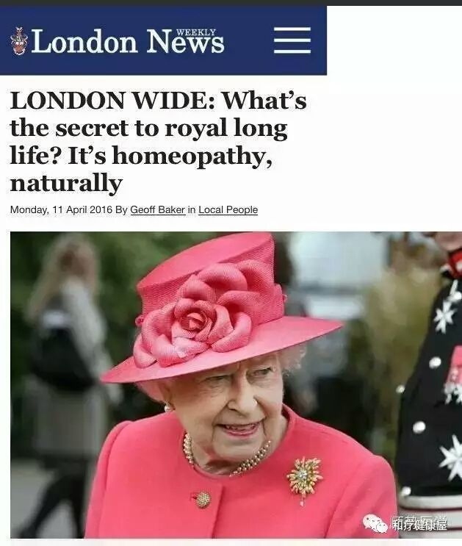This screenshot has height=546, width=462.
Task: Click the "LONDON WIDE" prefix of the headline
Action: click(x=112, y=101)
